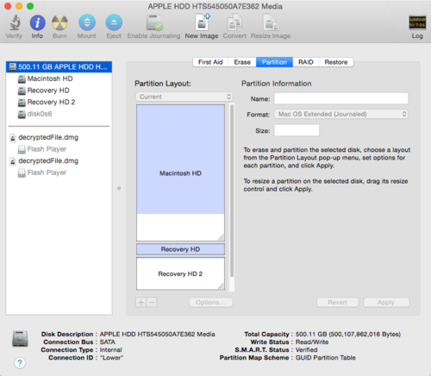Click the partition Name field
431x376 pixels.
tap(341, 98)
